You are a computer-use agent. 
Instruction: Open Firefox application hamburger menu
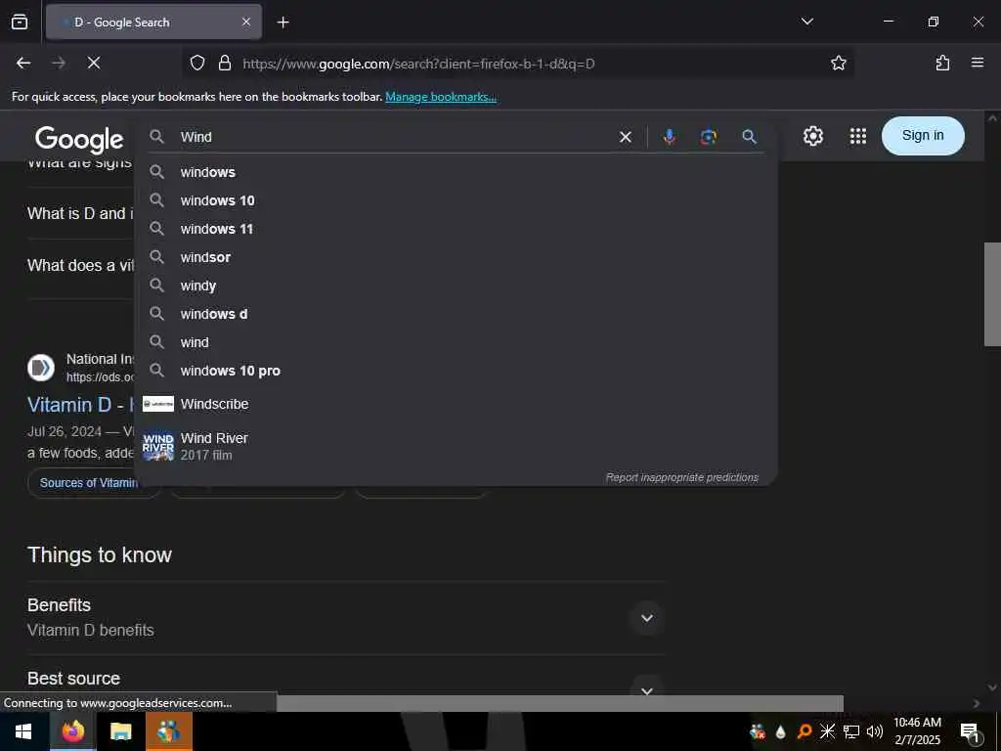978,63
